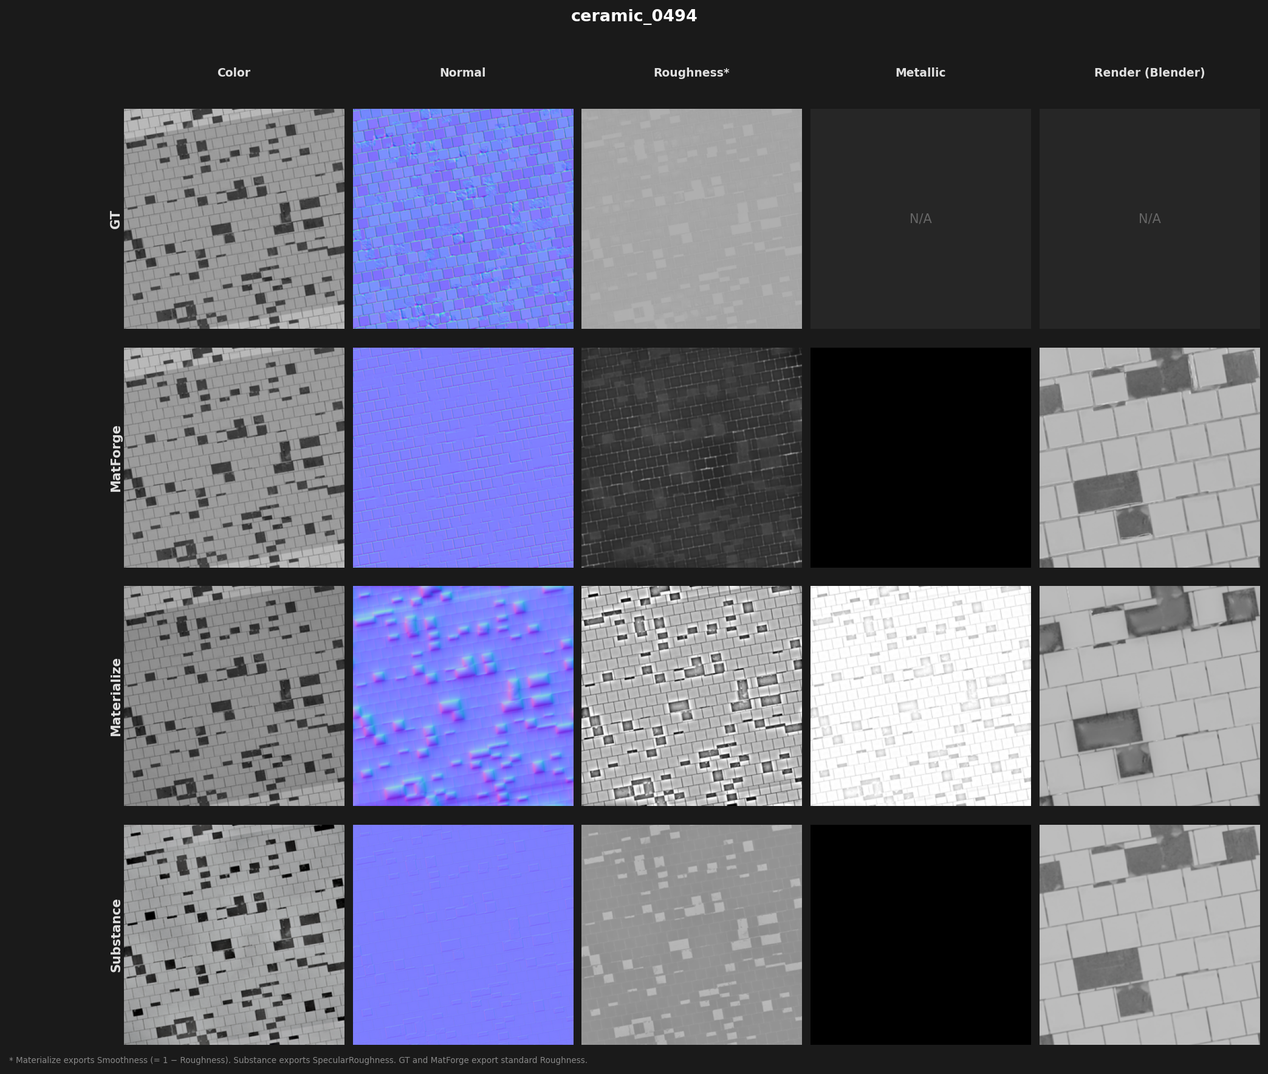1268x1074 pixels.
Task: Click the Color column header
Action: [x=234, y=72]
